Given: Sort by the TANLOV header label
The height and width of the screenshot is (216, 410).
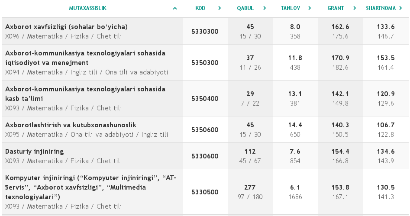Looking at the screenshot, I should point(290,8).
